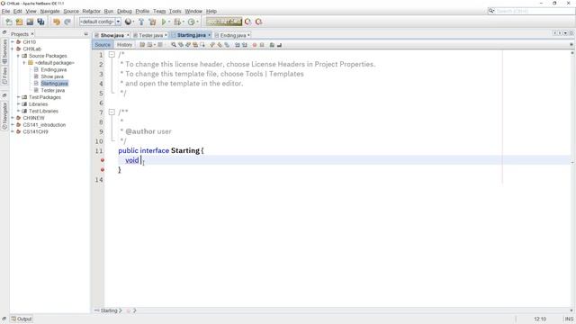Click the Next Bookmark editor icon
Viewport: 576px width, 324px height.
coord(220,45)
